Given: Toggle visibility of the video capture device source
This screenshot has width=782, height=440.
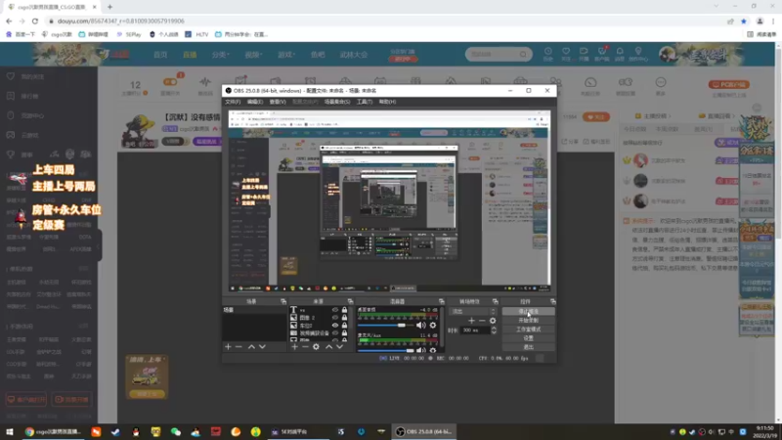Looking at the screenshot, I should click(x=335, y=332).
